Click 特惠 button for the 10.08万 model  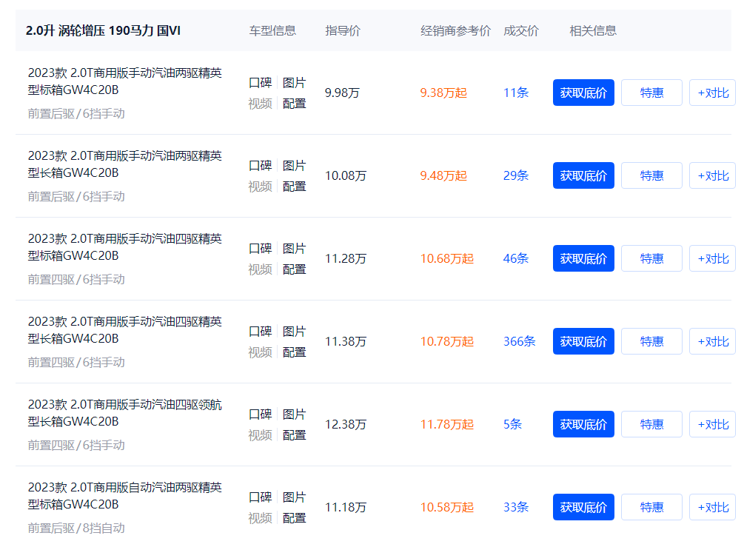[x=651, y=175]
